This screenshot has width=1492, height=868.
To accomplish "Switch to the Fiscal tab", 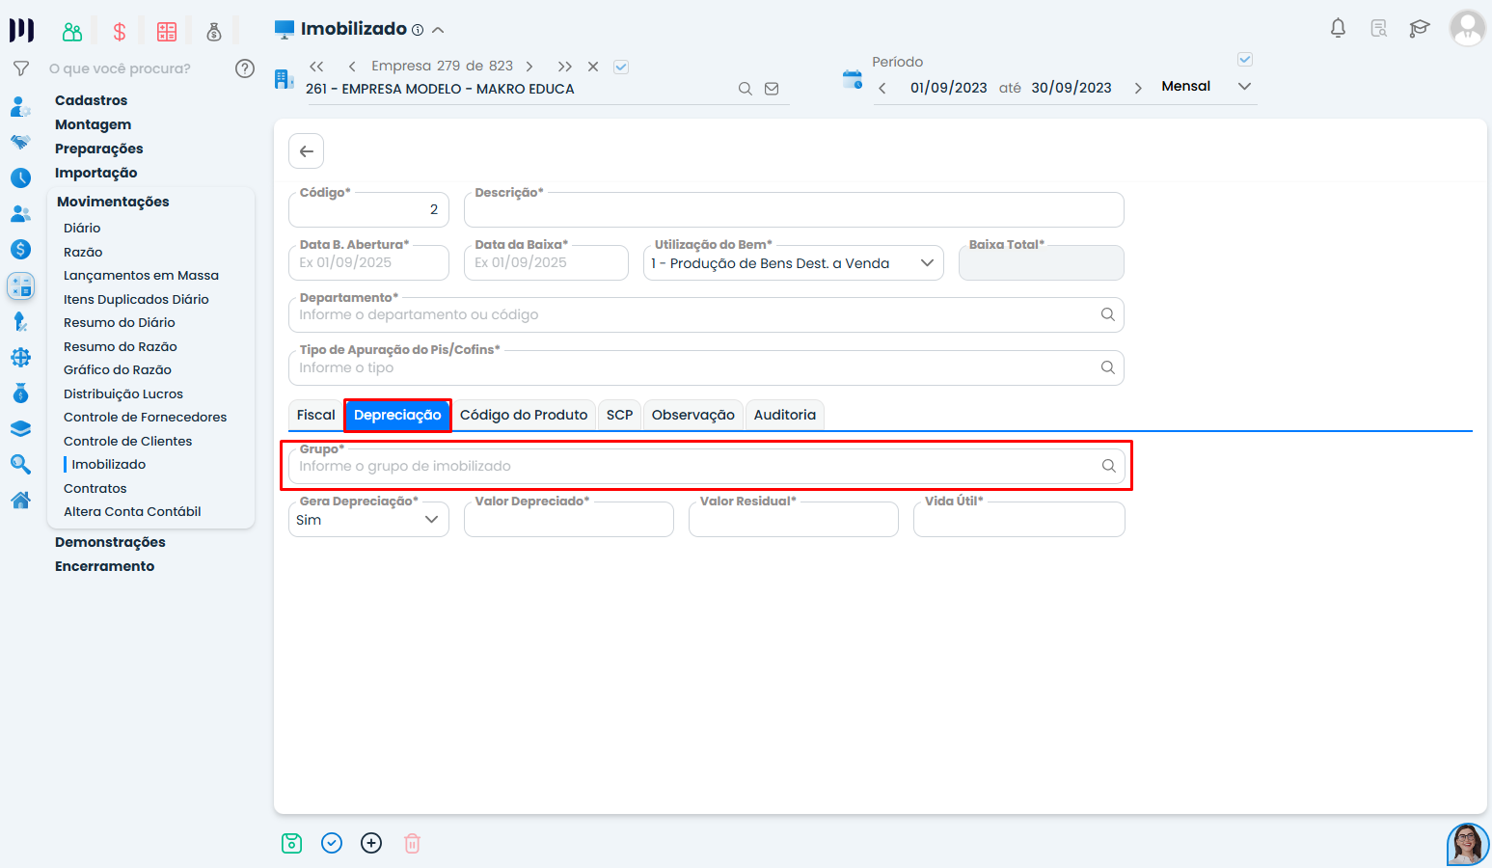I will (x=315, y=415).
